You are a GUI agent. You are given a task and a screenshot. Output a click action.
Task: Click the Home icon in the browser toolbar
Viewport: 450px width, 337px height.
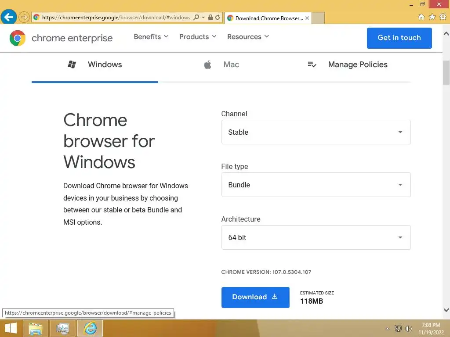421,17
